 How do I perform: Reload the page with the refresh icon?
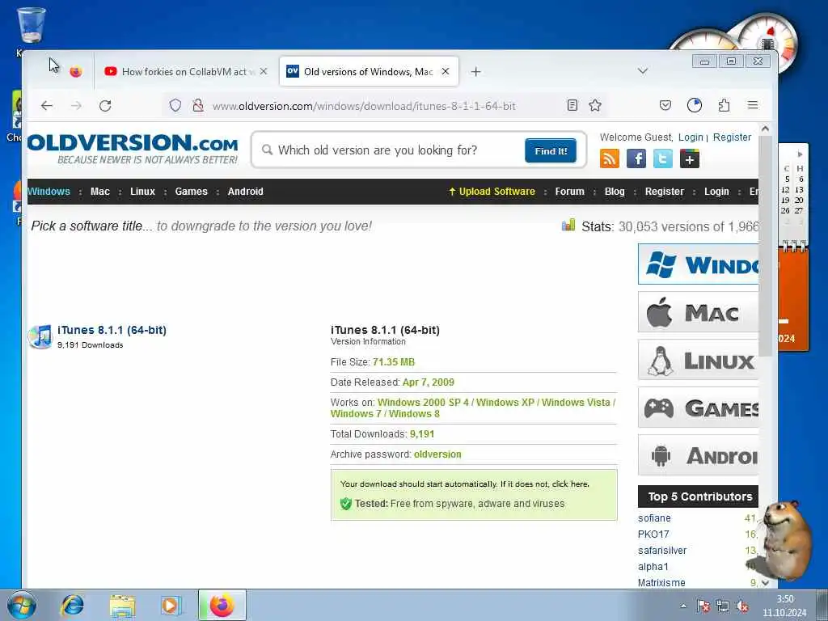(x=105, y=106)
